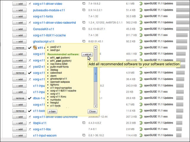Select tightvnc in the popup list

pyautogui.click(x=55, y=85)
